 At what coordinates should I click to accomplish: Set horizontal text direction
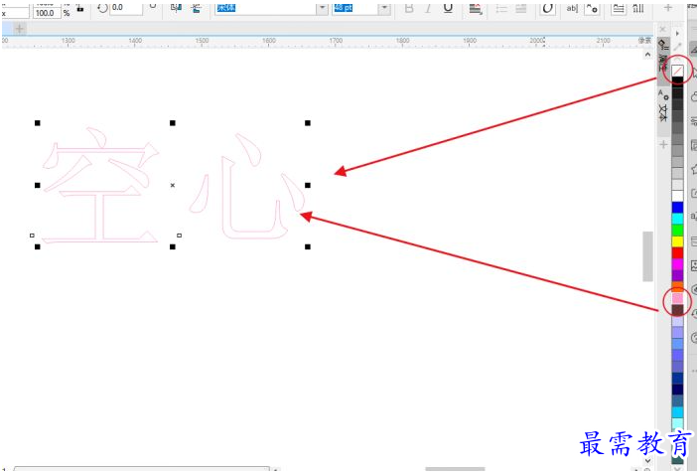click(x=619, y=8)
